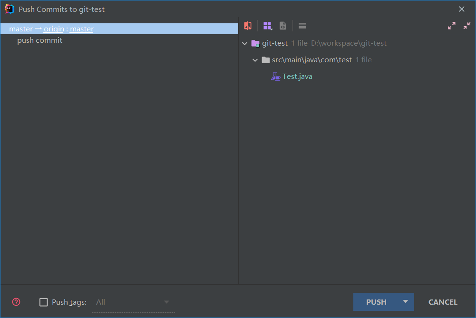The width and height of the screenshot is (476, 318).
Task: Collapse the src\main\java\com\test folder chevron
Action: pos(255,60)
